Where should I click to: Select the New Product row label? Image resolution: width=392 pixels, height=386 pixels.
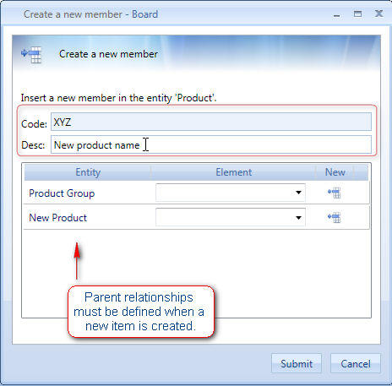(57, 218)
